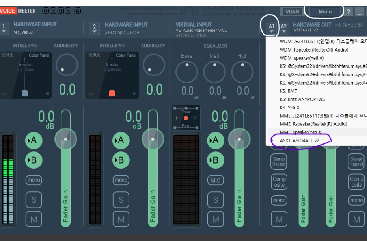
Task: Toggle bus B on hardware input 2
Action: 121,160
